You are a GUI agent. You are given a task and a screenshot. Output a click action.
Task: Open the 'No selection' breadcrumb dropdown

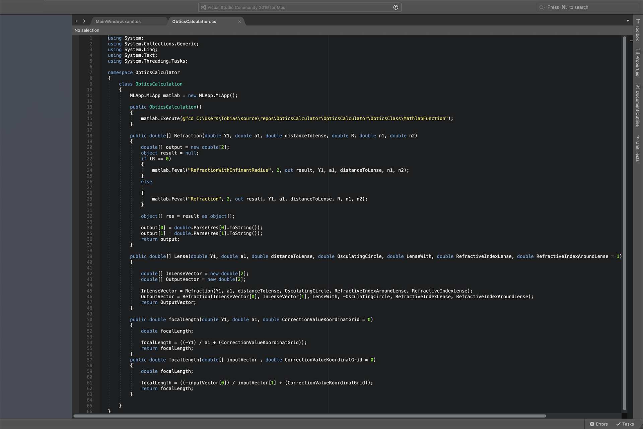pos(87,30)
